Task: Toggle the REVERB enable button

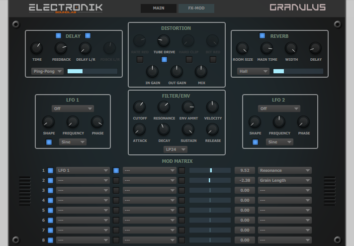Action: pos(263,36)
